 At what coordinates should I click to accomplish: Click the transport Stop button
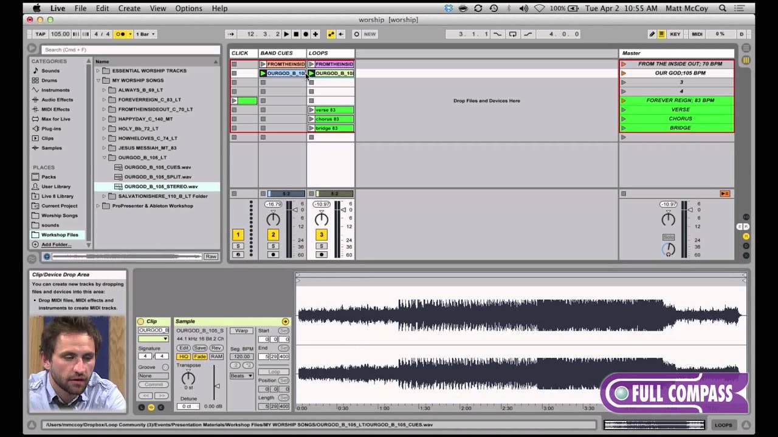296,34
